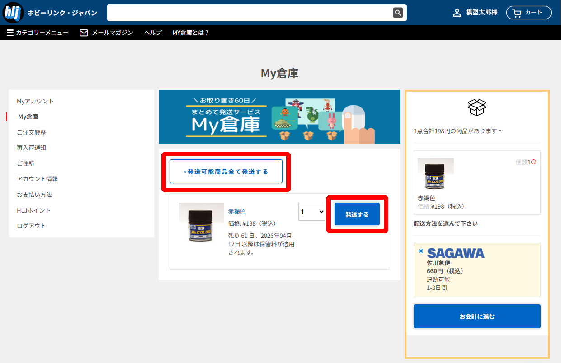
Task: Click the envelope icon next to メールマガジン
Action: coord(84,32)
